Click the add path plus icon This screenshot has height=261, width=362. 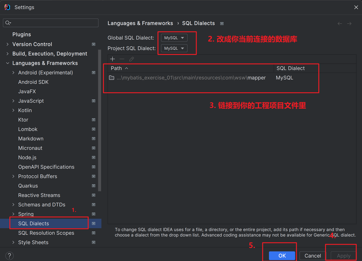pyautogui.click(x=113, y=59)
